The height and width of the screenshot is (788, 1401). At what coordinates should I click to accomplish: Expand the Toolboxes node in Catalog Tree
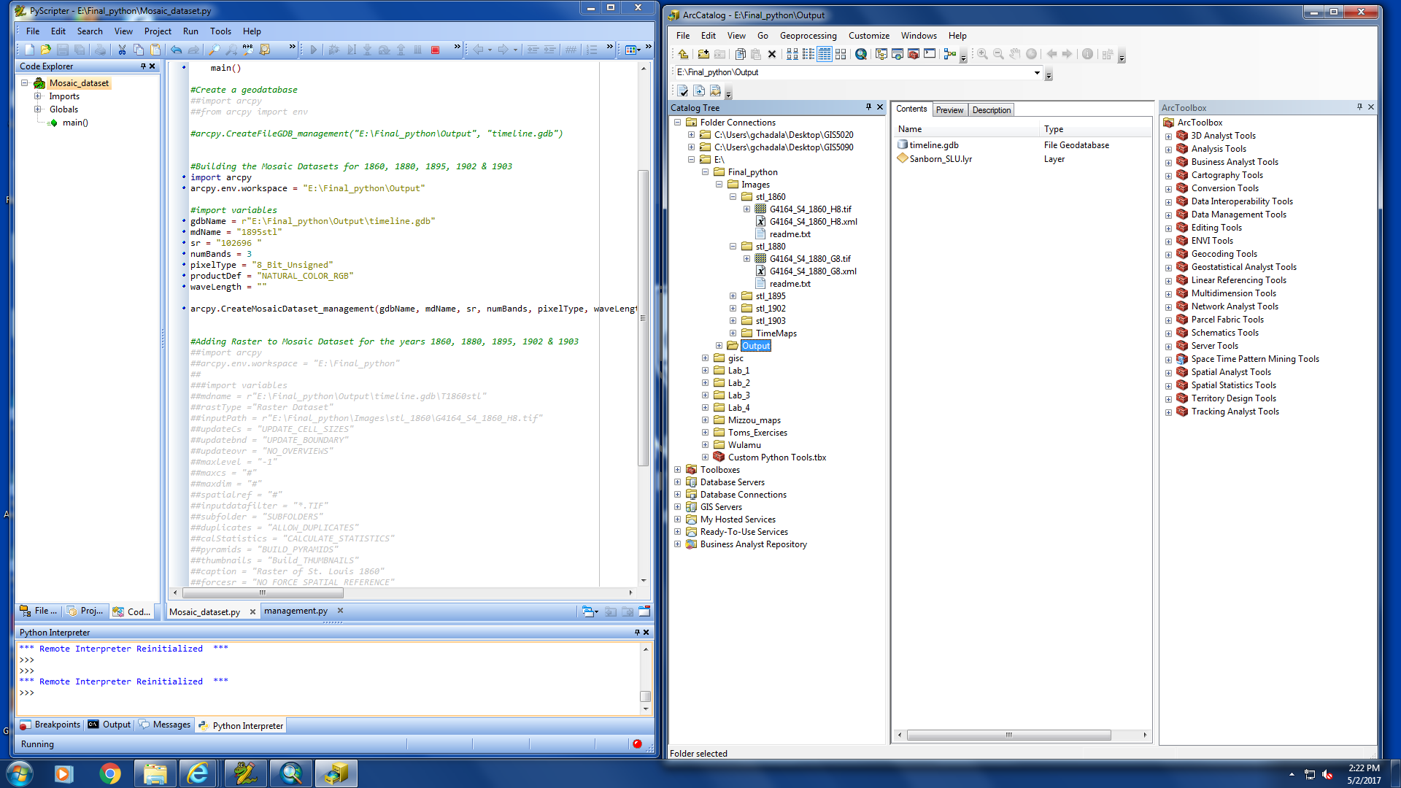click(678, 470)
